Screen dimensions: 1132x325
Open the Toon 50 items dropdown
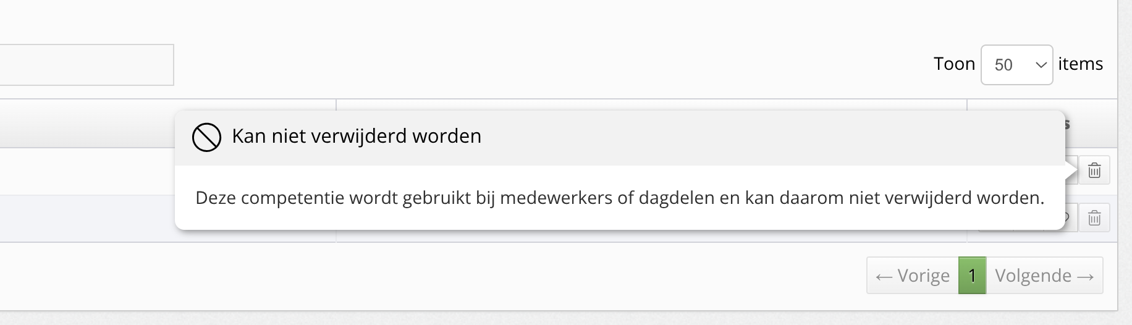(1016, 65)
